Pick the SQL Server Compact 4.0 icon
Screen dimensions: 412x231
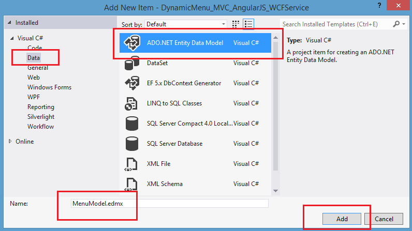(x=130, y=124)
